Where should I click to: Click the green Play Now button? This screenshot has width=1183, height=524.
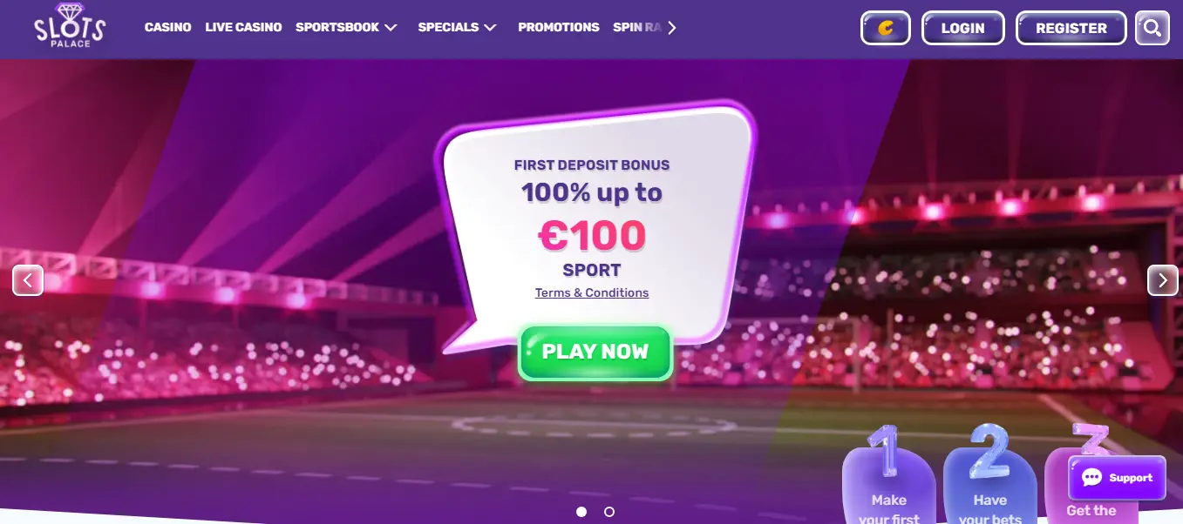[x=595, y=353]
